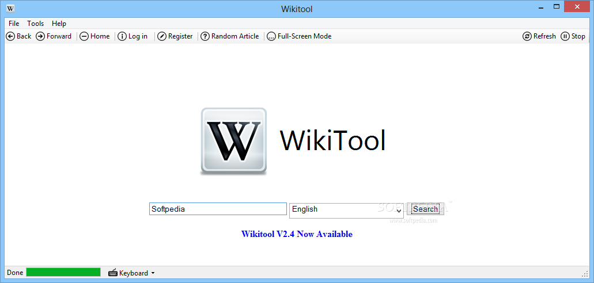This screenshot has height=283, width=594.
Task: Click the large WikiTool W logo
Action: pyautogui.click(x=233, y=141)
